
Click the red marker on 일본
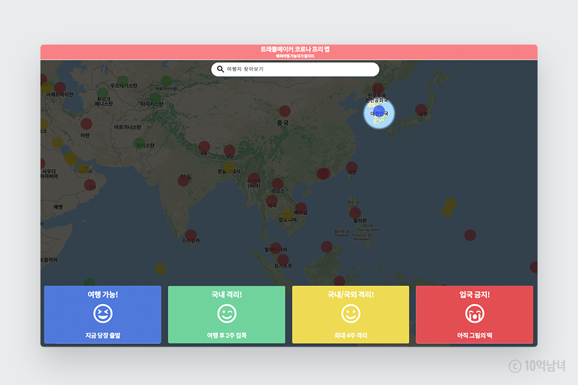(x=421, y=110)
